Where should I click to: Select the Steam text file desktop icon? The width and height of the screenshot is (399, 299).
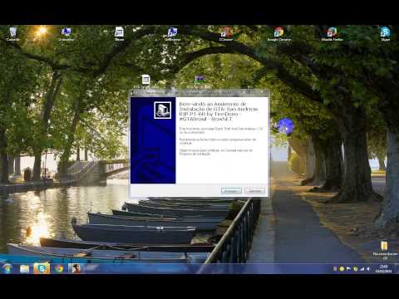[x=119, y=34]
